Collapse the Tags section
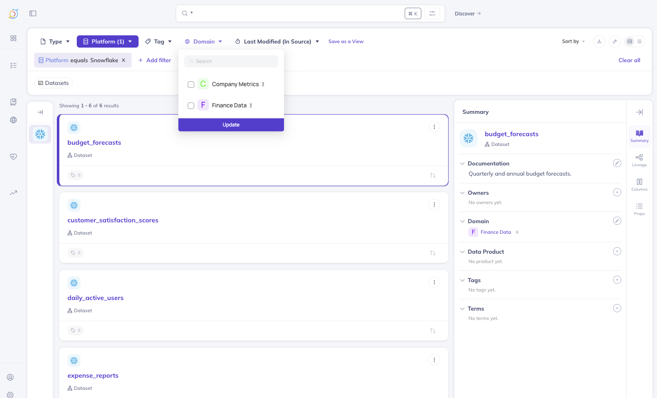Screen dimensions: 657x398 (462, 280)
